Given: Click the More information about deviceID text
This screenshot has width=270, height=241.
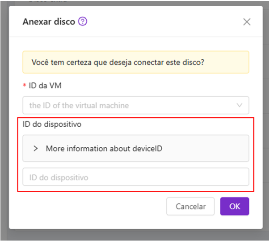Looking at the screenshot, I should (x=104, y=149).
